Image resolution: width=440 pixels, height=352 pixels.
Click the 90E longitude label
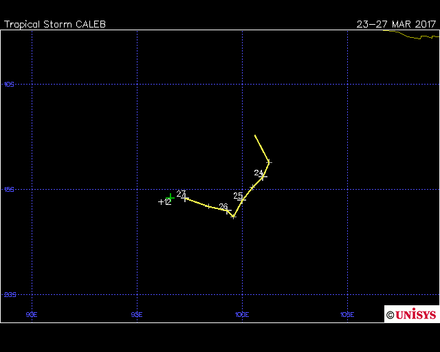tap(32, 315)
